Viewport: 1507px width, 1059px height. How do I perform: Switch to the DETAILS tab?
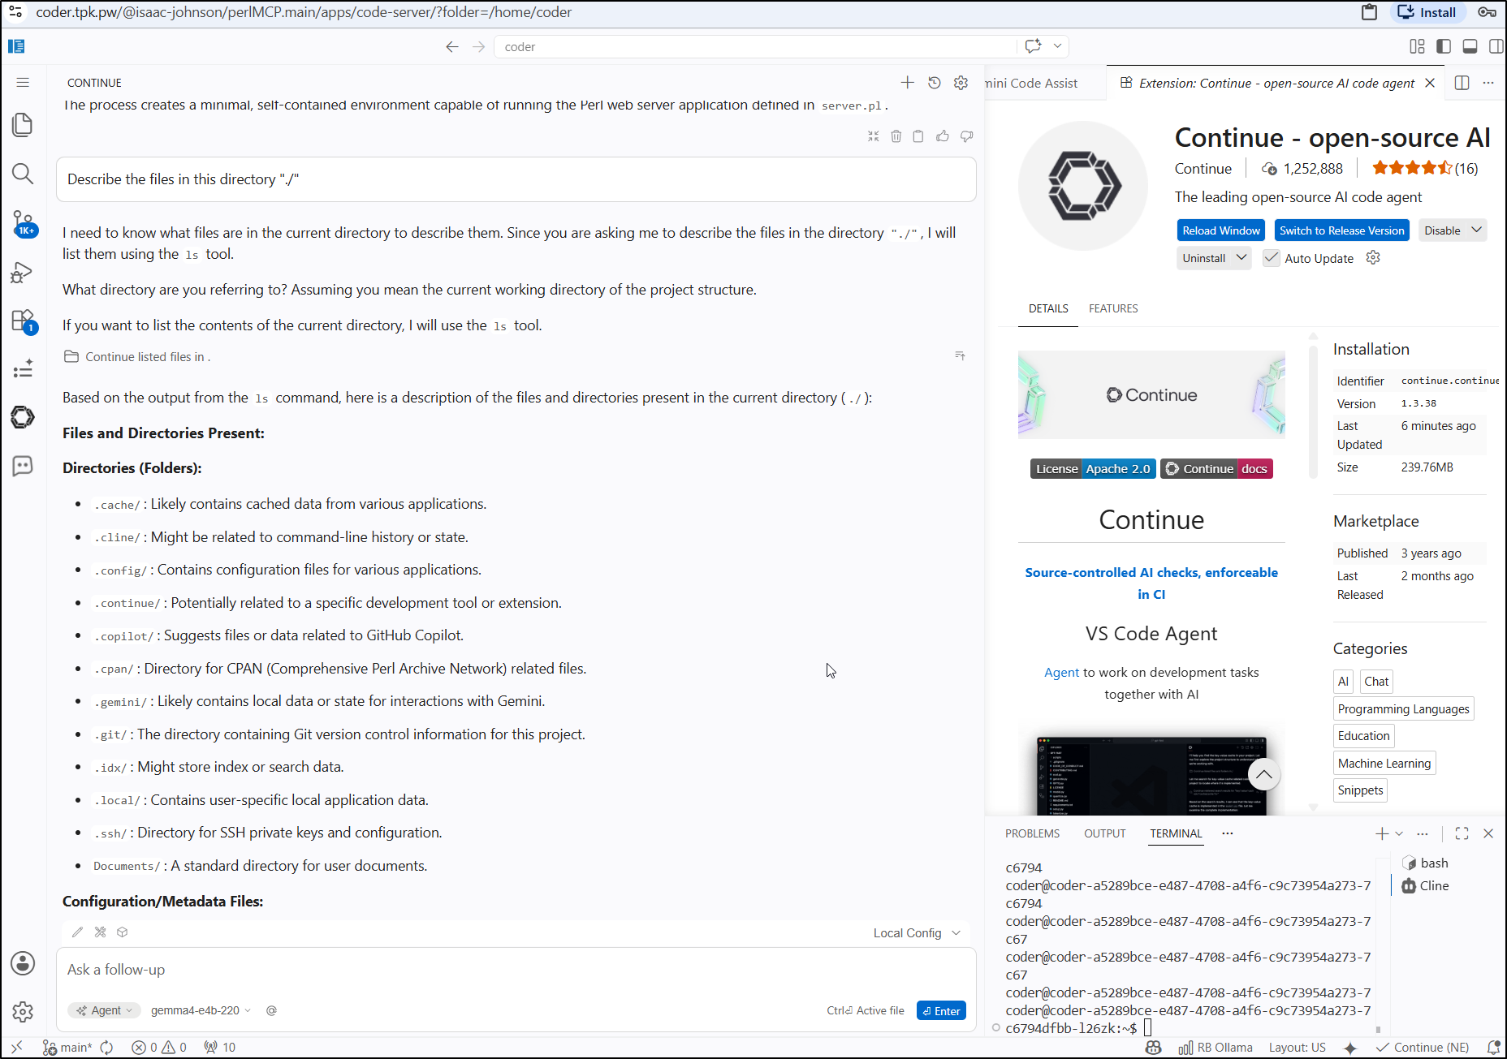point(1048,308)
